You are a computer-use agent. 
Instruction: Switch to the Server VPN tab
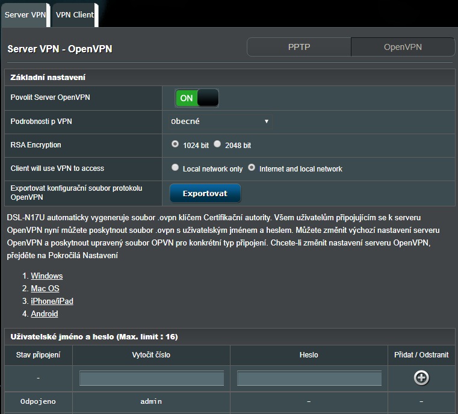coord(25,14)
